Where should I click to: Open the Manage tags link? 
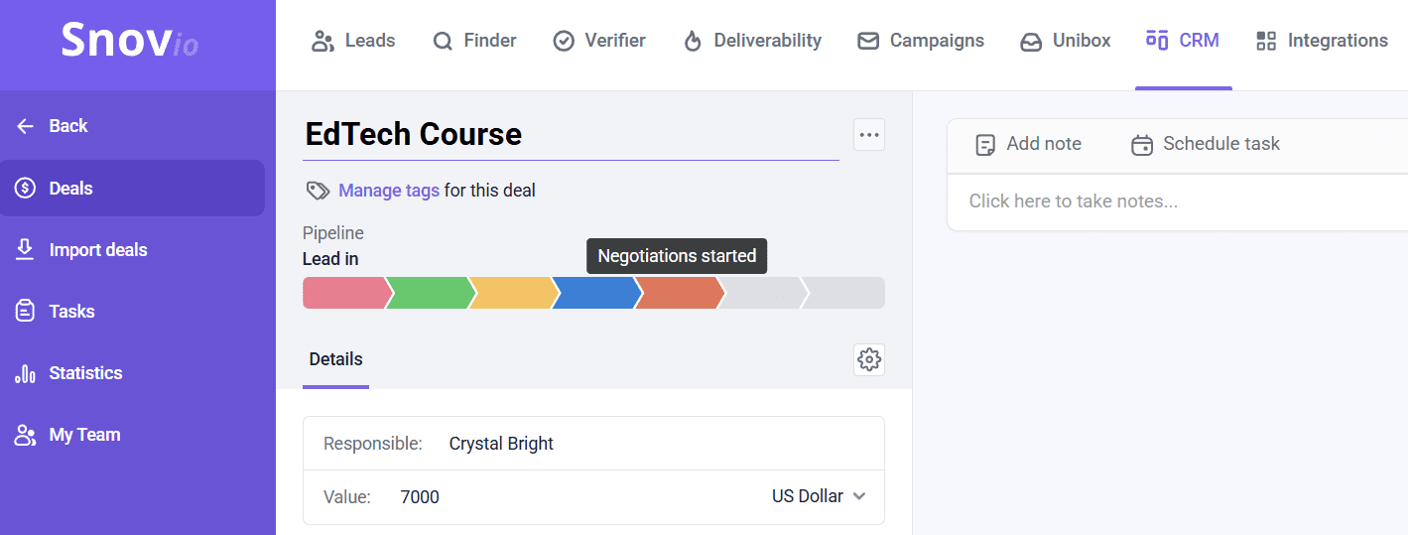389,191
